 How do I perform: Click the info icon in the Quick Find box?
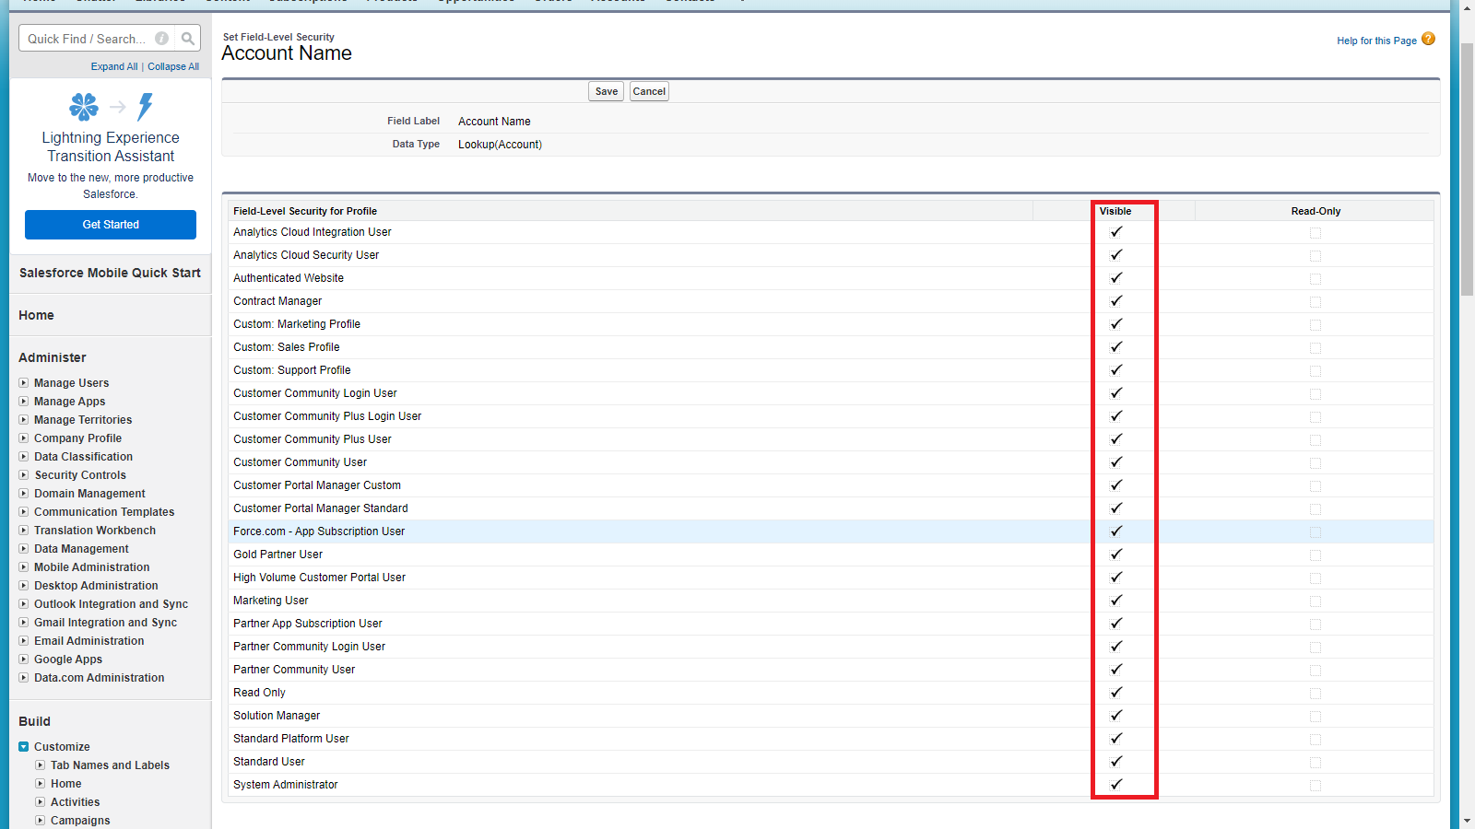point(162,39)
